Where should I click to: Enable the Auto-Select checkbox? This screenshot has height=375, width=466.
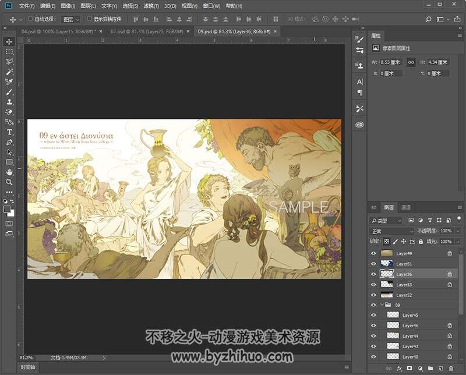pyautogui.click(x=30, y=19)
